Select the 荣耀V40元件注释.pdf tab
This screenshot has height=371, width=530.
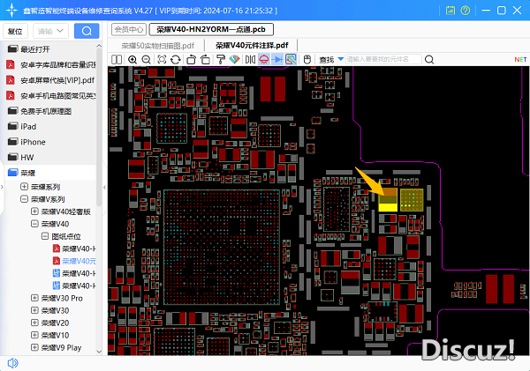(x=252, y=46)
